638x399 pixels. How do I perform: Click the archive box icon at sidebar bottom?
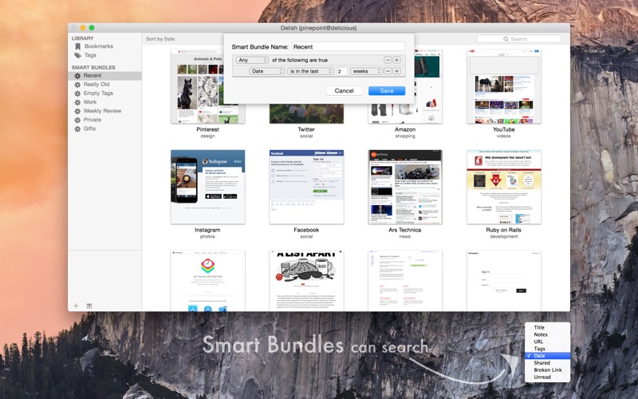(x=89, y=306)
